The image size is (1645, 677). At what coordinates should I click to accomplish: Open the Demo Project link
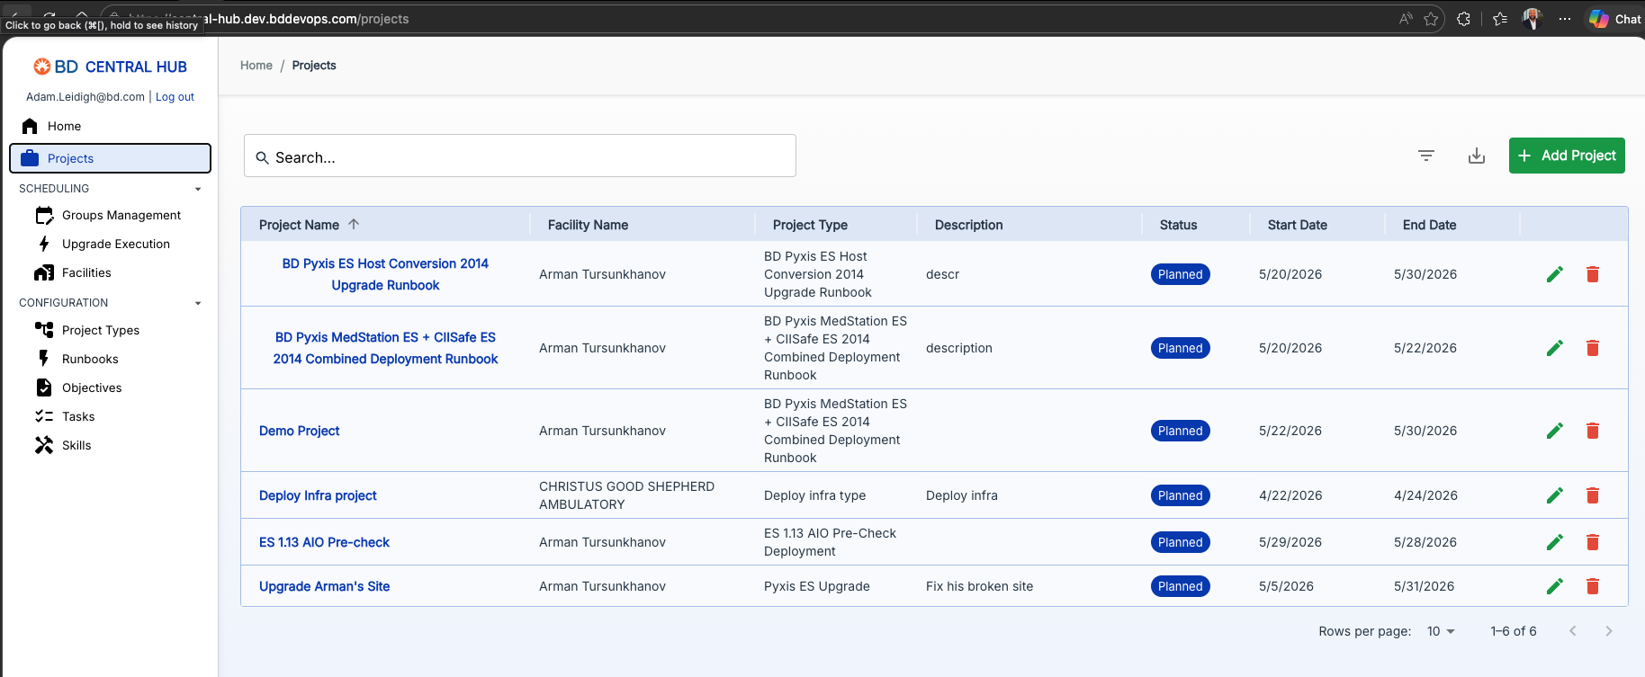pos(299,431)
